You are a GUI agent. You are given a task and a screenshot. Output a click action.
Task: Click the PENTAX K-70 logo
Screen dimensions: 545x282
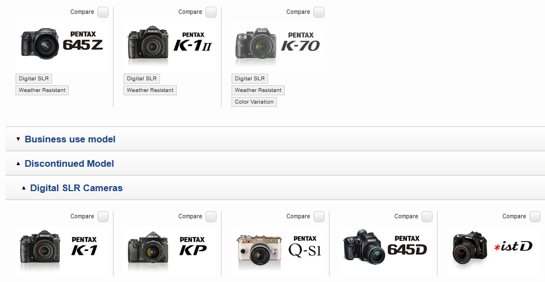(x=300, y=42)
